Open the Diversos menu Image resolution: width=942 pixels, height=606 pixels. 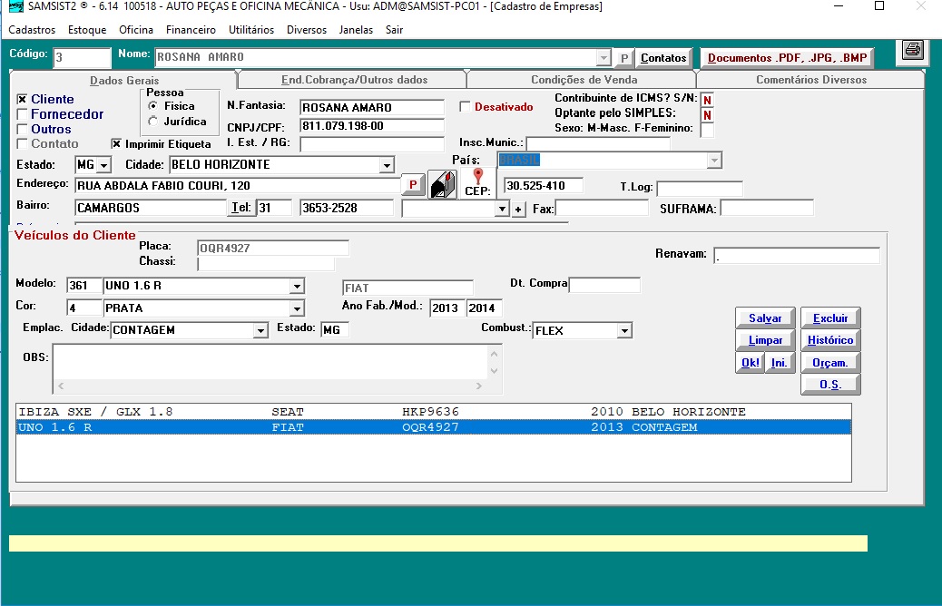coord(307,29)
